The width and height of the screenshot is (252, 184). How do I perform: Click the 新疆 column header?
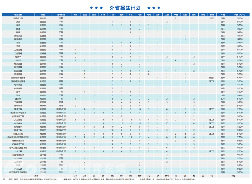click(x=212, y=15)
